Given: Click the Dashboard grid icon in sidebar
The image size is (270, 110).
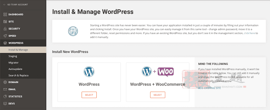Looking at the screenshot, I should (5, 14).
